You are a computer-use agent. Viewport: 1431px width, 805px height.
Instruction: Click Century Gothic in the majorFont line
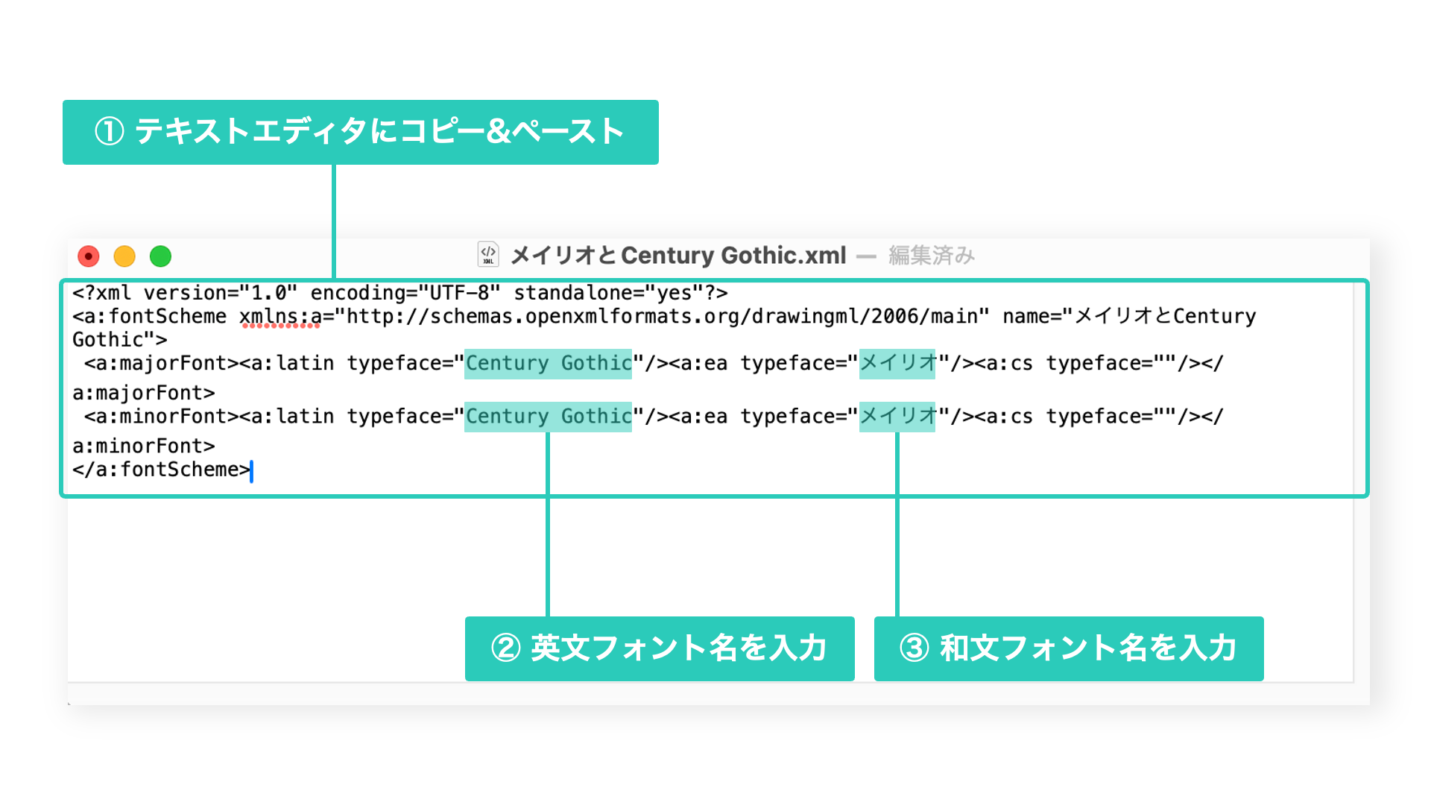(549, 363)
